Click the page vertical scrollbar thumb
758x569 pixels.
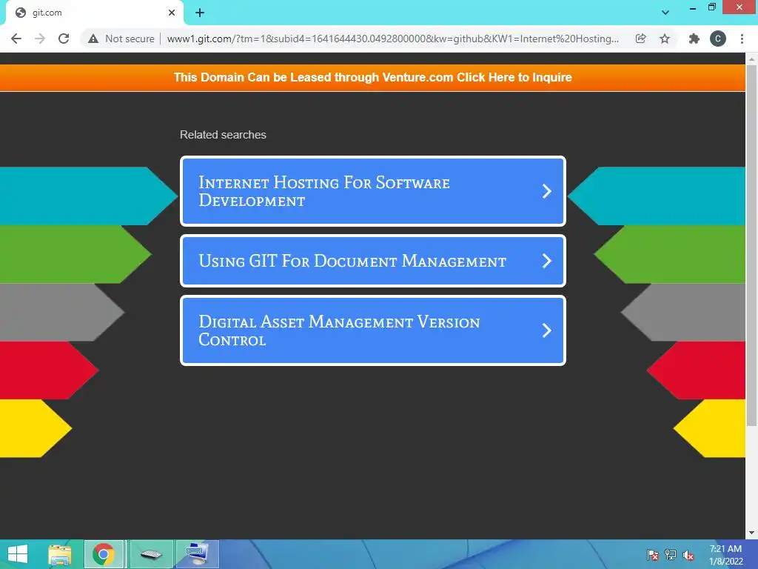(751, 244)
